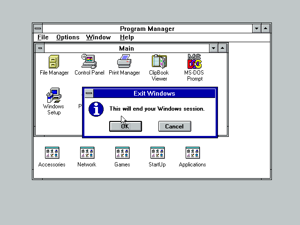Open Windows Setup icon
This screenshot has width=300, height=225.
54,95
